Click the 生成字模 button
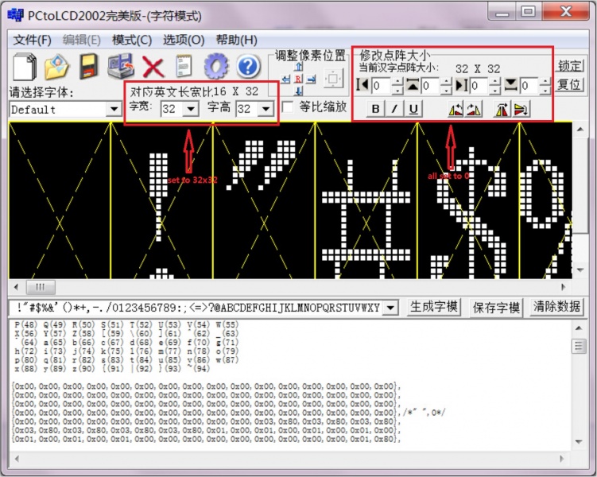The height and width of the screenshot is (477, 597). point(433,307)
